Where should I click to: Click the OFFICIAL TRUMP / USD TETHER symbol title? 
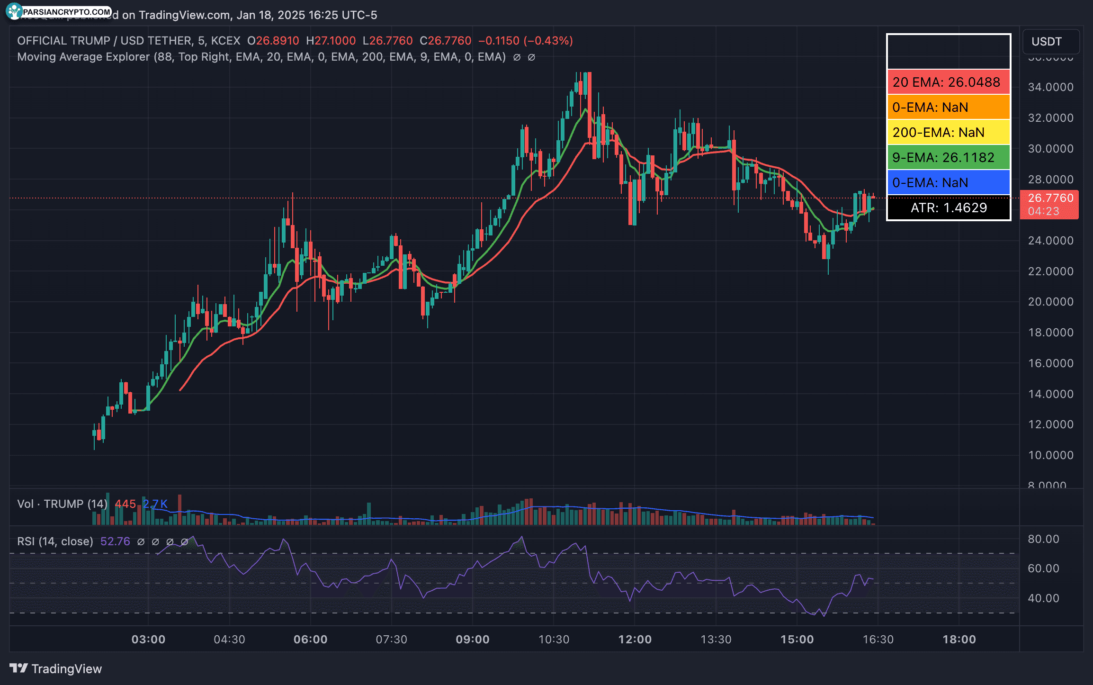coord(129,41)
